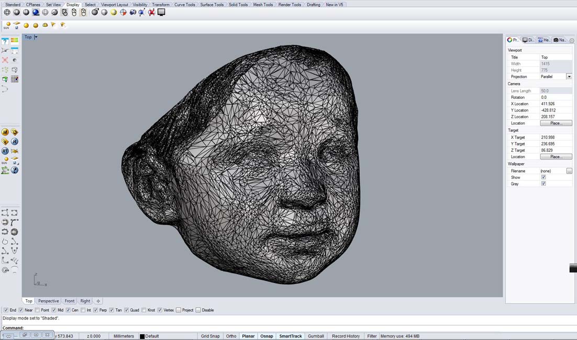The image size is (577, 340).
Task: Toggle the End osnap checkbox
Action: click(x=6, y=310)
